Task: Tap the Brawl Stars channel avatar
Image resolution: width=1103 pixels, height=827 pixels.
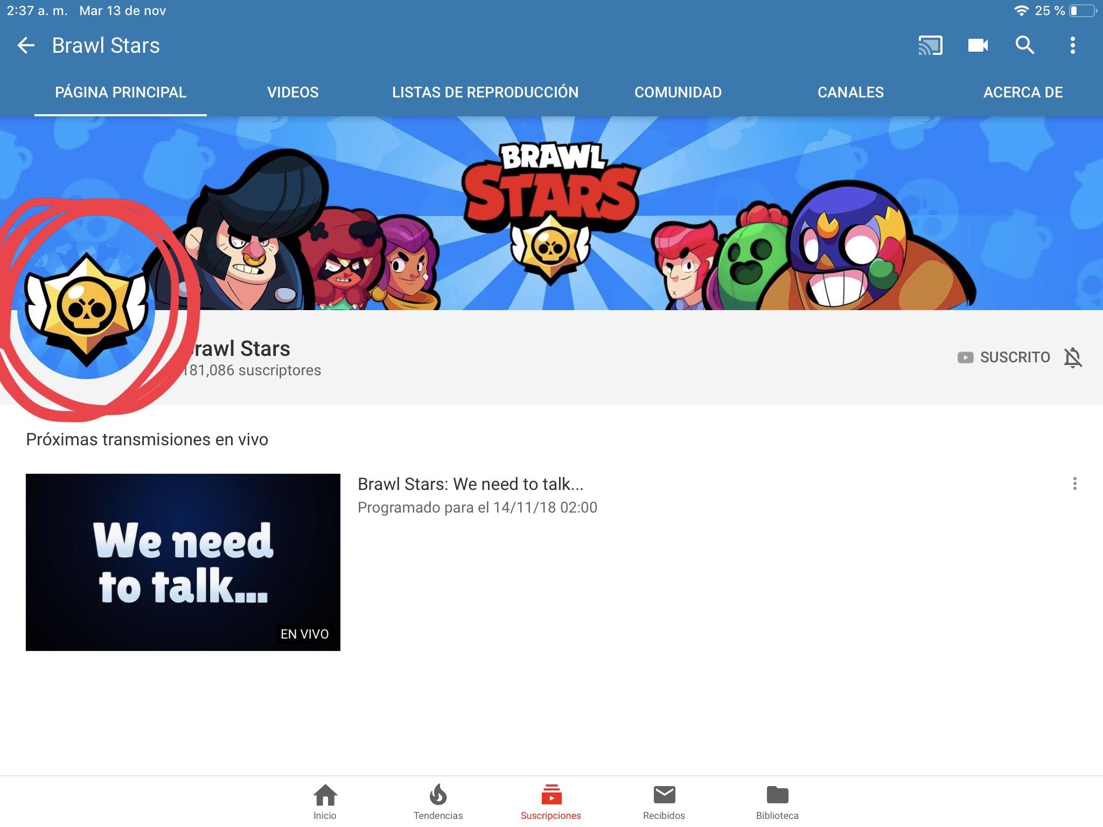Action: click(86, 310)
